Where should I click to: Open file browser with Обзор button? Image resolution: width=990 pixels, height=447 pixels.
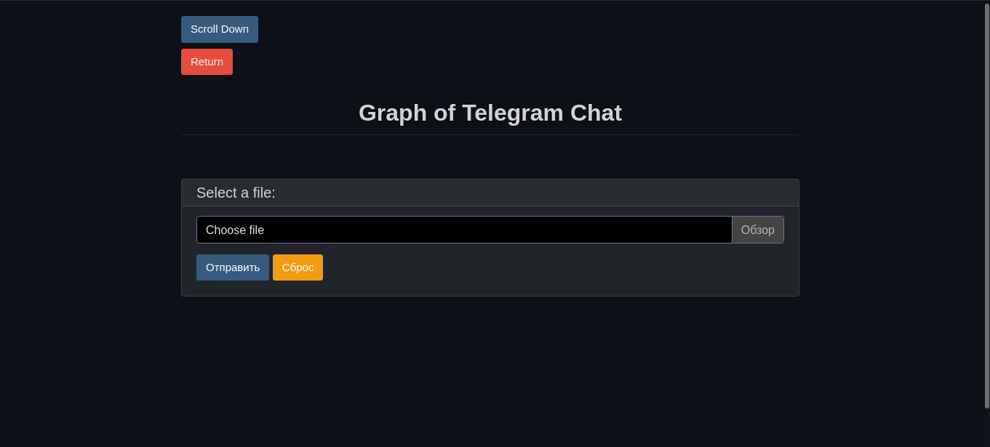[757, 230]
